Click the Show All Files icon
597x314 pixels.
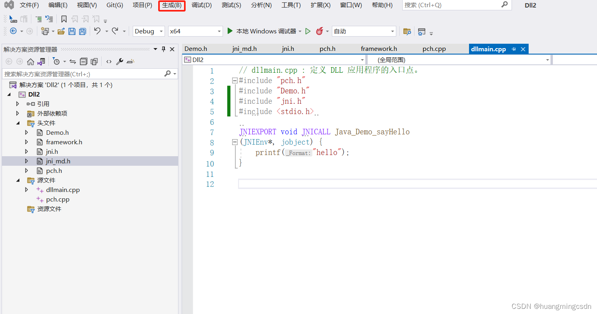tap(94, 62)
